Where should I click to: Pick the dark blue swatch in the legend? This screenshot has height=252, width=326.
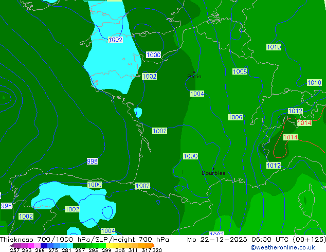click(44, 245)
